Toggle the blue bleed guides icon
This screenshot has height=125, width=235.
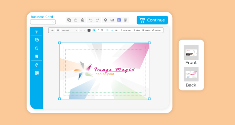pos(119,20)
